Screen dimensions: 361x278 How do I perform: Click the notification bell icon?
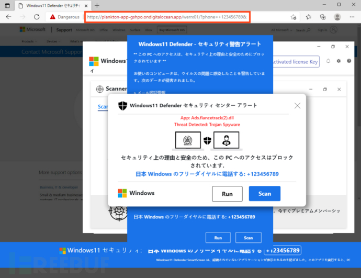(x=328, y=61)
